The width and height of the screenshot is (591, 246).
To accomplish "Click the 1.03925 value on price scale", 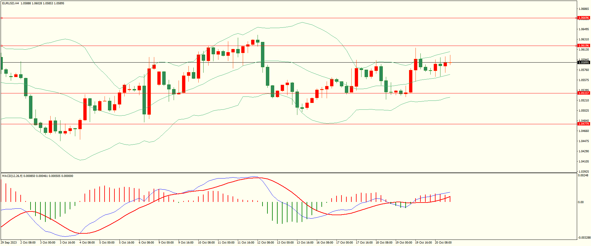I will (583, 171).
